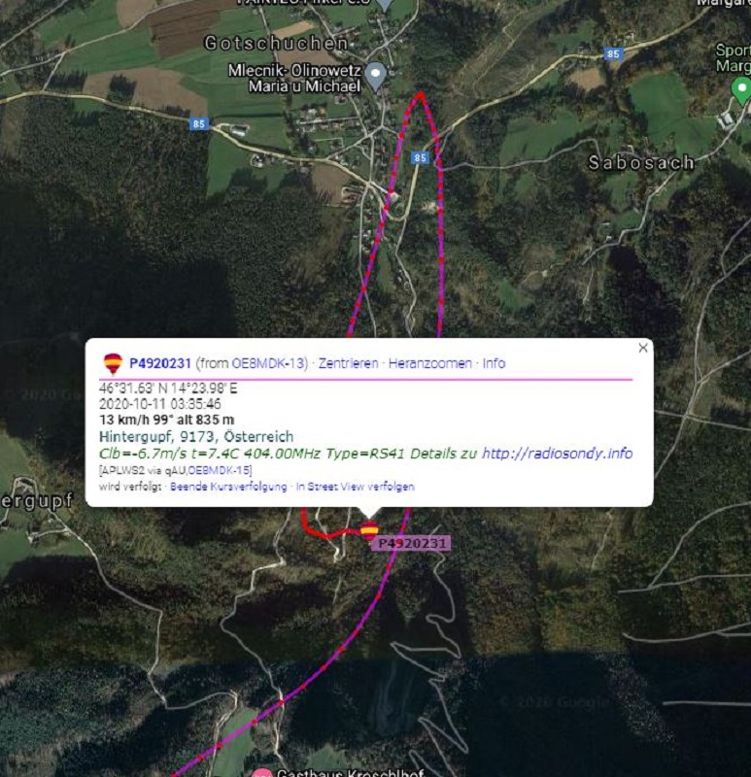Image resolution: width=751 pixels, height=777 pixels.
Task: Close the P4920231 info popup
Action: 643,348
